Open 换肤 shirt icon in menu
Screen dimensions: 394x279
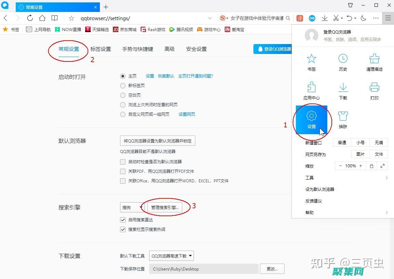pos(343,120)
